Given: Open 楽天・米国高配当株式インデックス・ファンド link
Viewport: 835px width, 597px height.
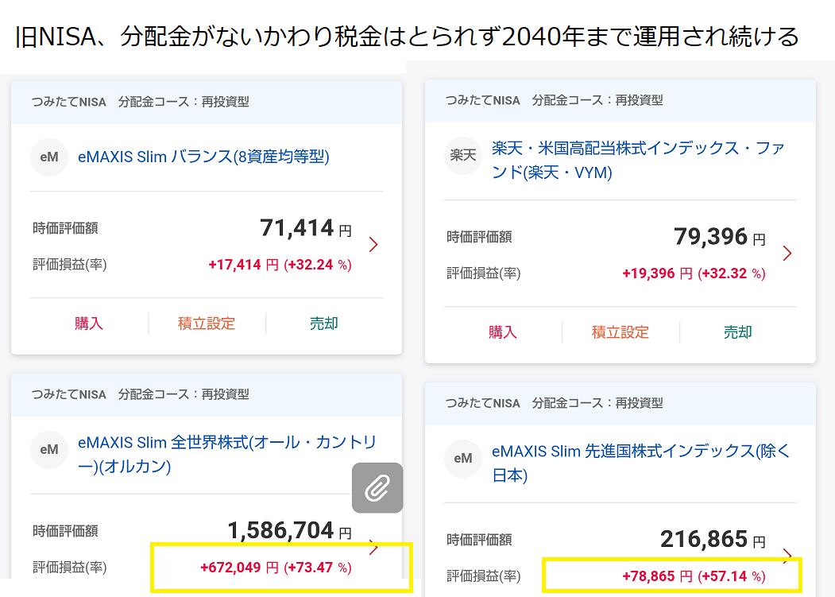Looking at the screenshot, I should pyautogui.click(x=638, y=160).
